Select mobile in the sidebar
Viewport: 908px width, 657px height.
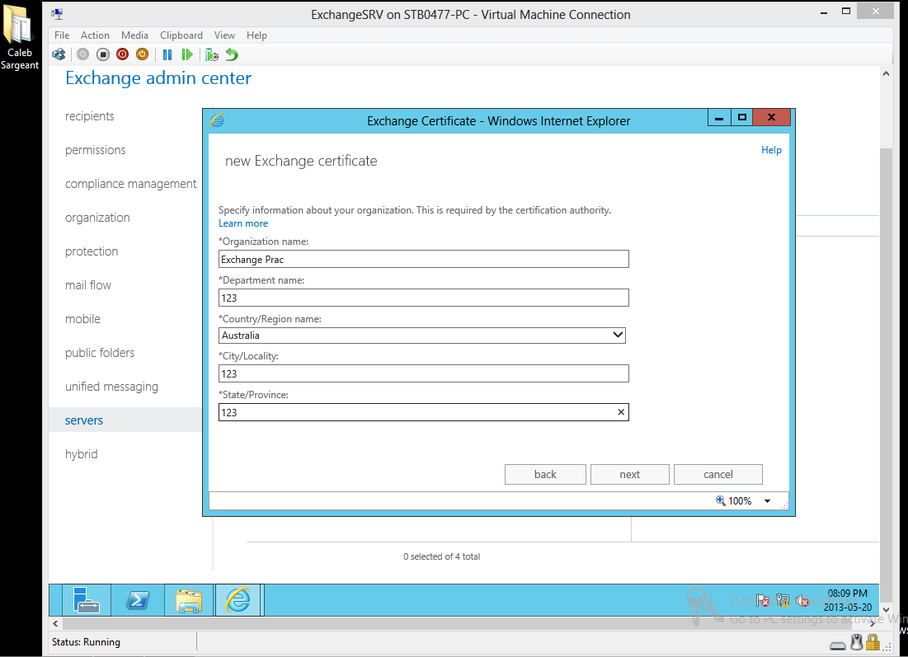(x=82, y=319)
